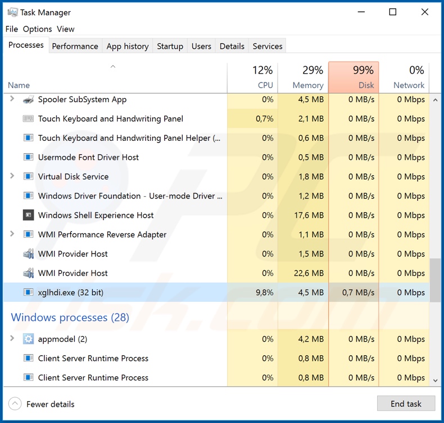The image size is (444, 423).
Task: Open the Startup tab
Action: tap(170, 46)
